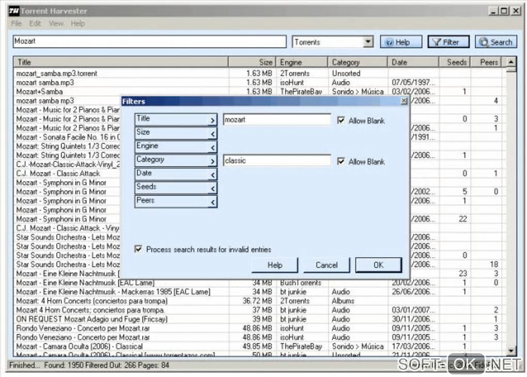Image resolution: width=527 pixels, height=377 pixels.
Task: Collapse the Title filter expander
Action: 212,120
